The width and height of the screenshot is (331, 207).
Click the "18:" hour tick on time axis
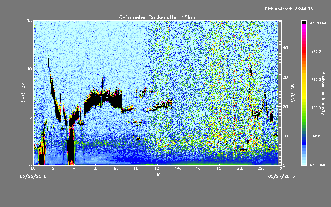[x=220, y=168]
